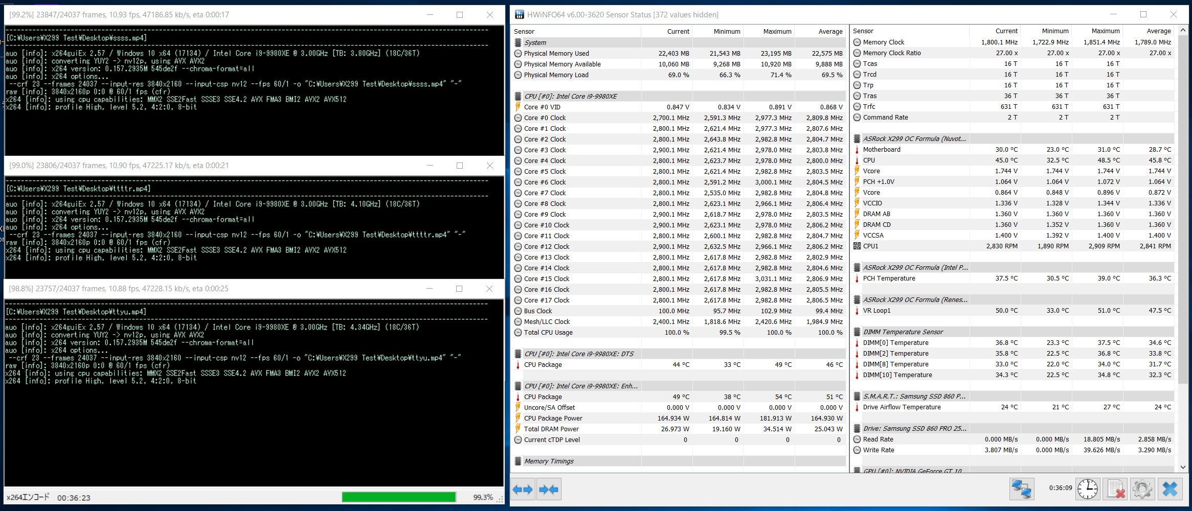This screenshot has height=511, width=1192.
Task: Click the chip icon of DIMM Temperature Sensor group
Action: (857, 332)
